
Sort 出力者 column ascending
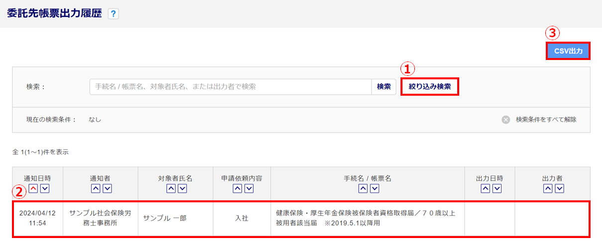coord(548,188)
